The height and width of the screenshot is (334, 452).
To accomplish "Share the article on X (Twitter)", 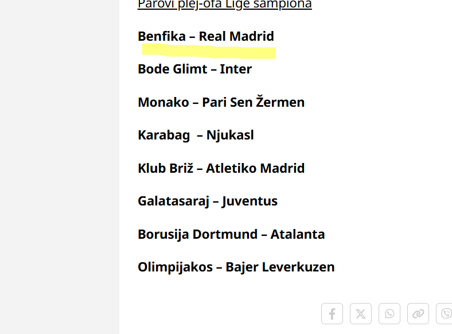I will (x=361, y=314).
